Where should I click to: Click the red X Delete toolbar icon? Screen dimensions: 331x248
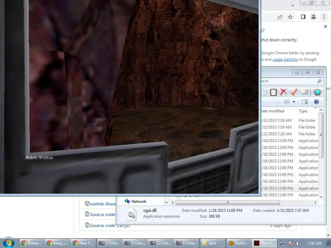click(x=283, y=92)
